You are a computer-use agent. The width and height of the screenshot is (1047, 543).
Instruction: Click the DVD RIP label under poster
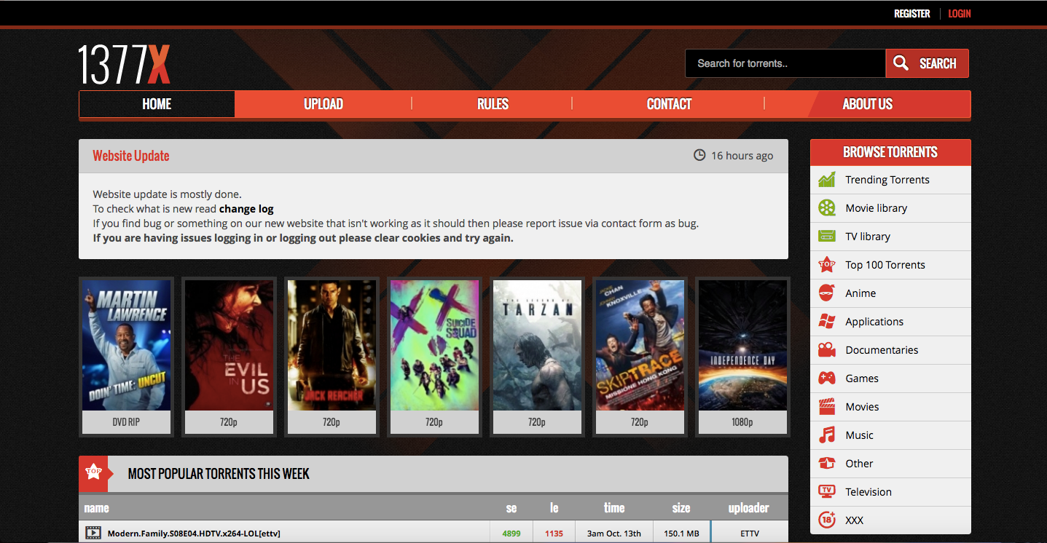tap(126, 422)
